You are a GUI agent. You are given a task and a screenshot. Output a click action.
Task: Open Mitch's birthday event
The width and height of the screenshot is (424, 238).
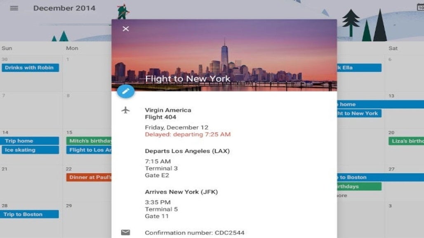(x=89, y=141)
